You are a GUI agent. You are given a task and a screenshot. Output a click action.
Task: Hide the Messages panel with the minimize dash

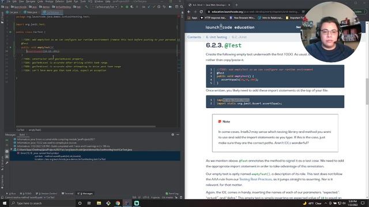tap(178, 135)
